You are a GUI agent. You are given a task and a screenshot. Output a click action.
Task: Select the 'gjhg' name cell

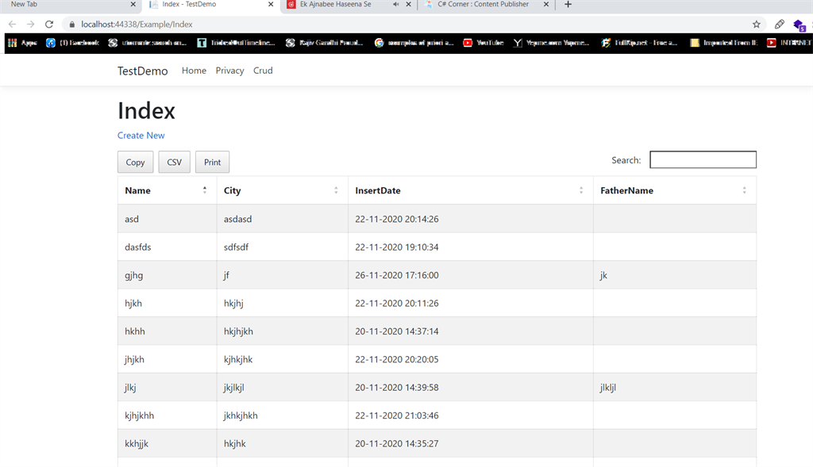[x=167, y=275]
